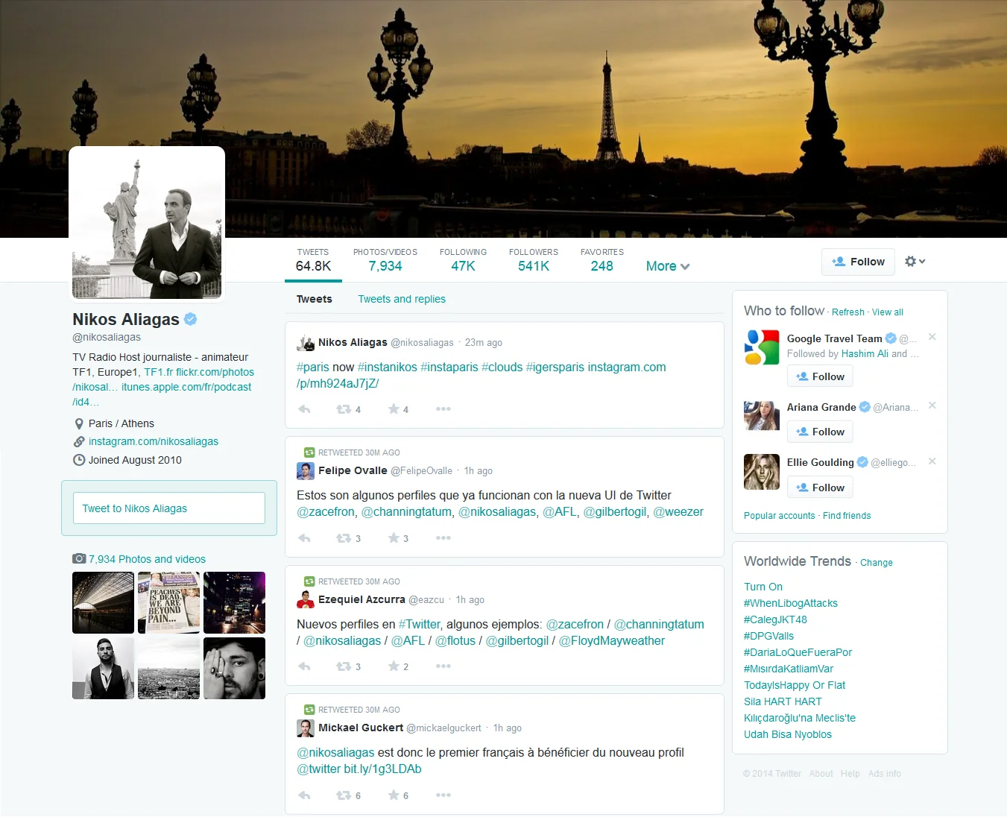Dismiss Ariana Grande follow suggestion

(932, 406)
